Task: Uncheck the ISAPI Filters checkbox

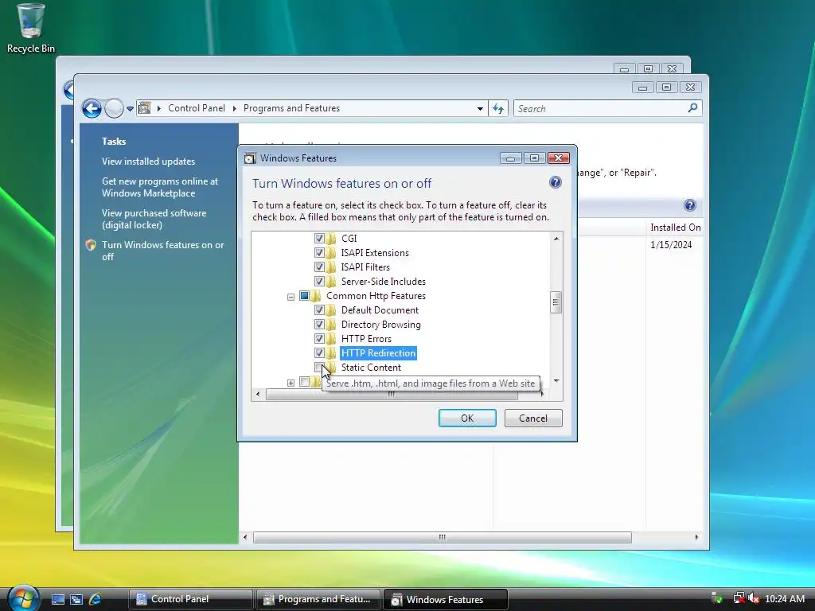Action: tap(319, 267)
